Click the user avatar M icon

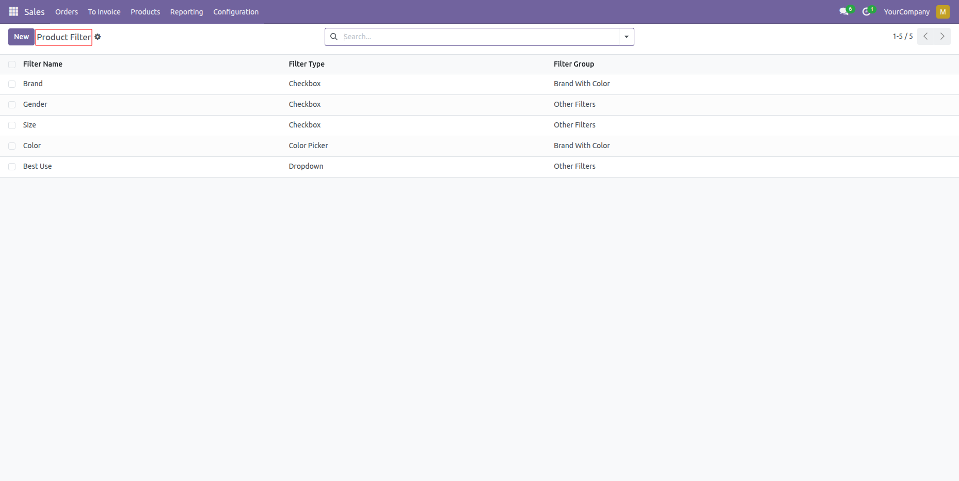[x=943, y=11]
